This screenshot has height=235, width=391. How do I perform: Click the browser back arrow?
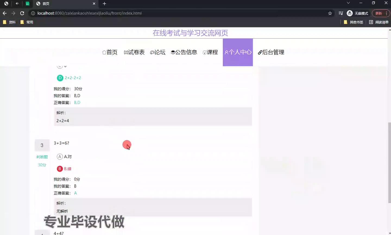tap(5, 13)
